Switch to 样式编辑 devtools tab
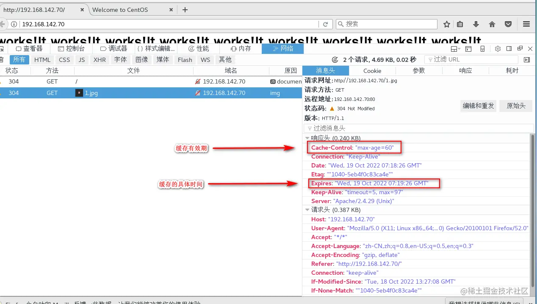 pyautogui.click(x=156, y=49)
